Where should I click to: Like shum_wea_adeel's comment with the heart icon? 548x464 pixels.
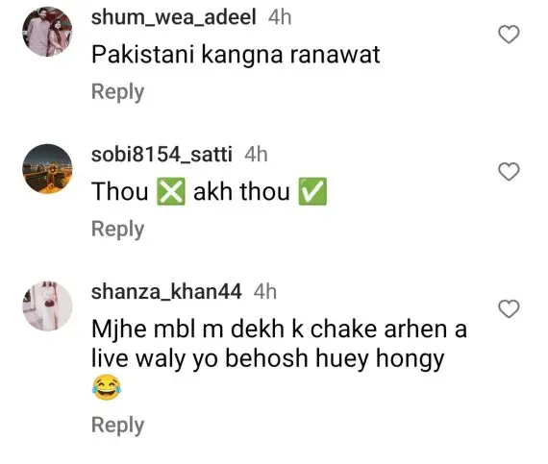coord(509,35)
